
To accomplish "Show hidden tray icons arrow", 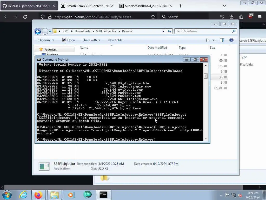I will [221, 195].
